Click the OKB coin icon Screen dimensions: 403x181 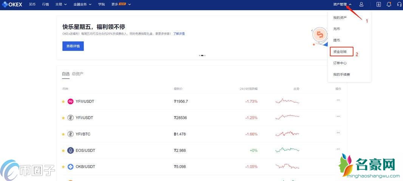(70, 167)
